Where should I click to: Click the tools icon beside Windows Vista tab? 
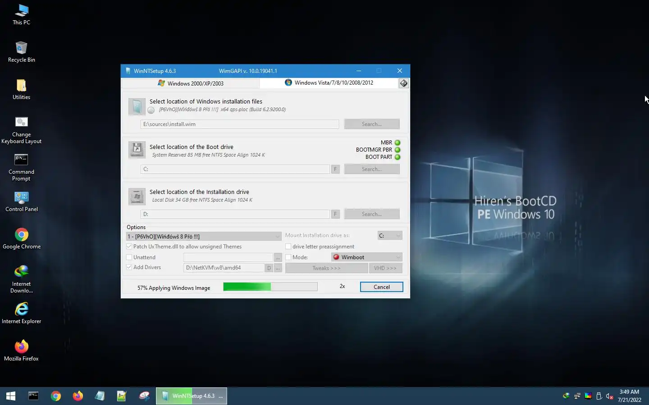click(403, 83)
